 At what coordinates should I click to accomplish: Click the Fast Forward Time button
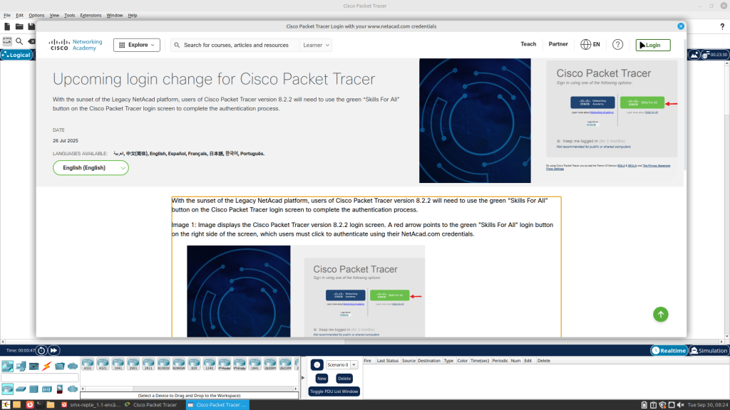[x=53, y=350]
